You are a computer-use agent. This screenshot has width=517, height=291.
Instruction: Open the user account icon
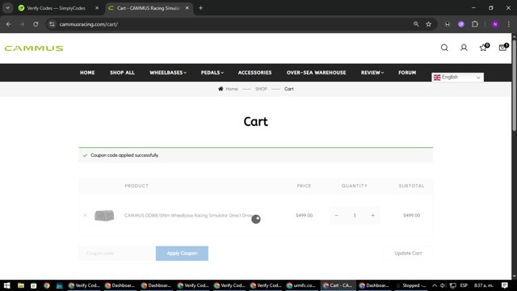point(464,48)
